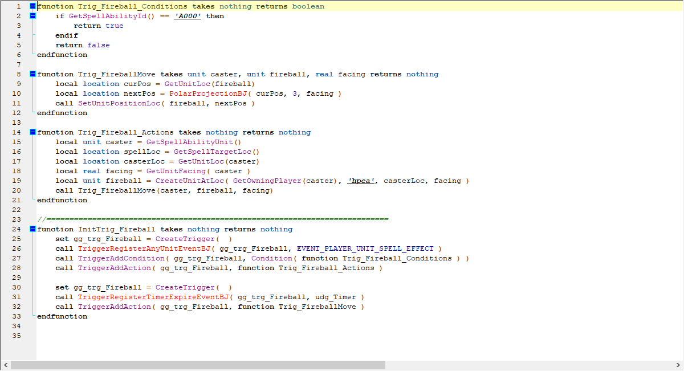684x371 pixels.
Task: Click TriggerRegisterAnyUnitEventBJ on line 26
Action: (x=144, y=248)
